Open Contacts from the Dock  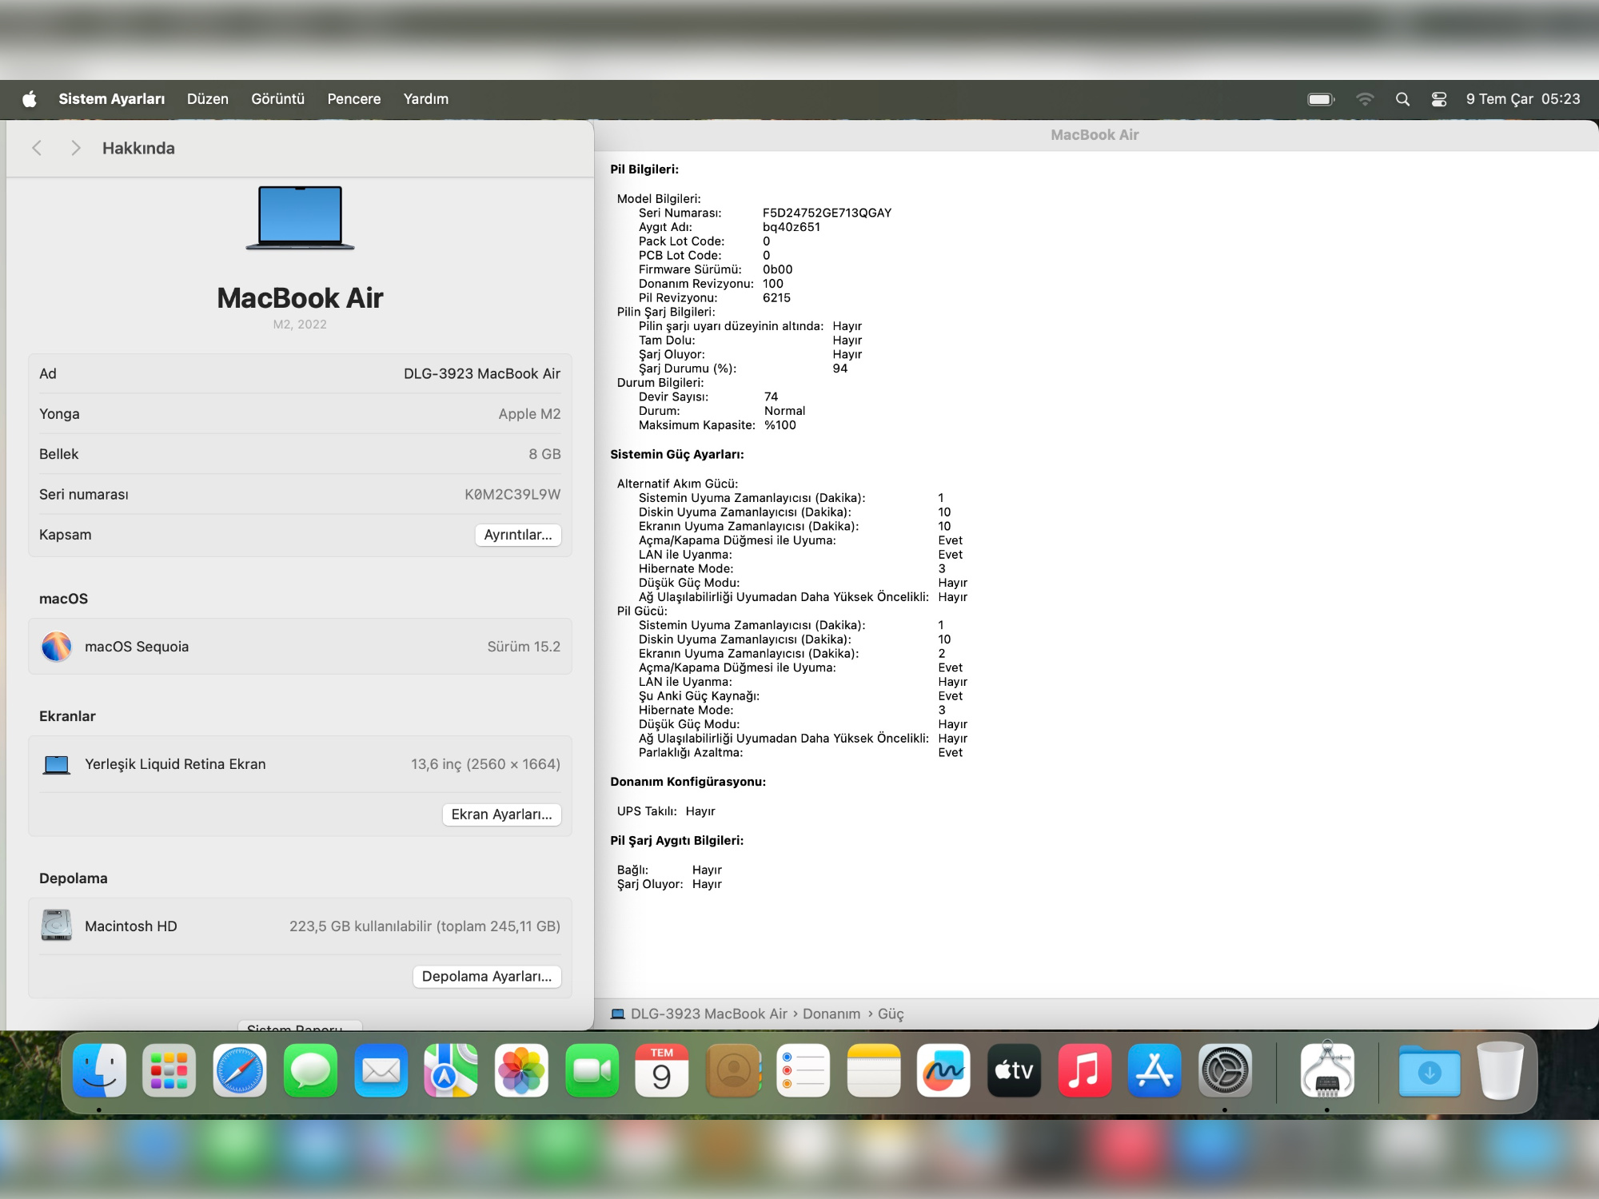[x=732, y=1070]
